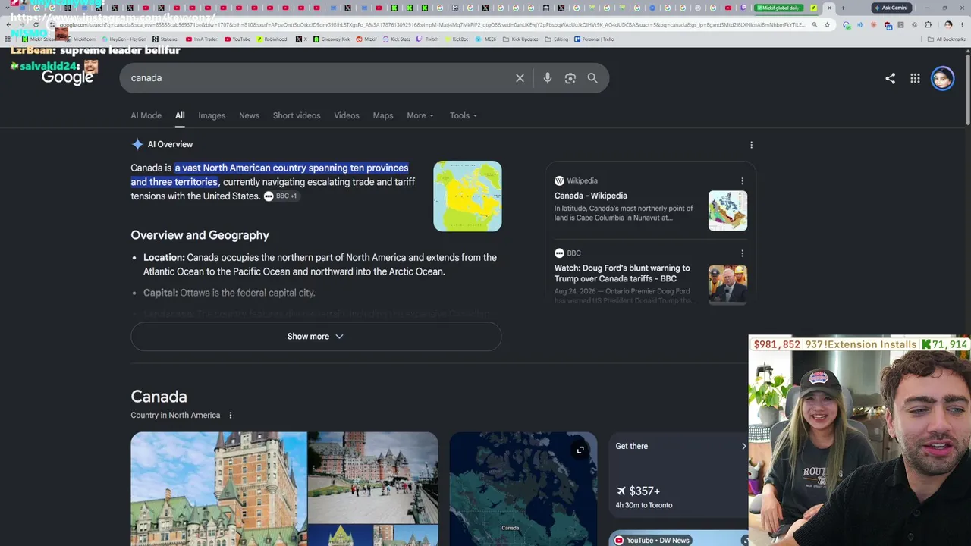Open the Robinhood bookmark
The image size is (971, 546).
click(x=272, y=39)
